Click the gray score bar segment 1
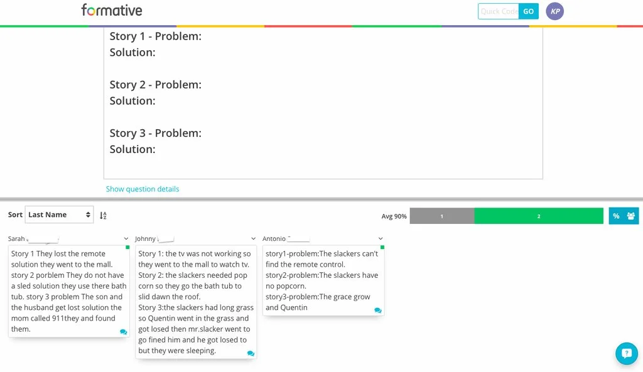The image size is (643, 372). [x=441, y=216]
